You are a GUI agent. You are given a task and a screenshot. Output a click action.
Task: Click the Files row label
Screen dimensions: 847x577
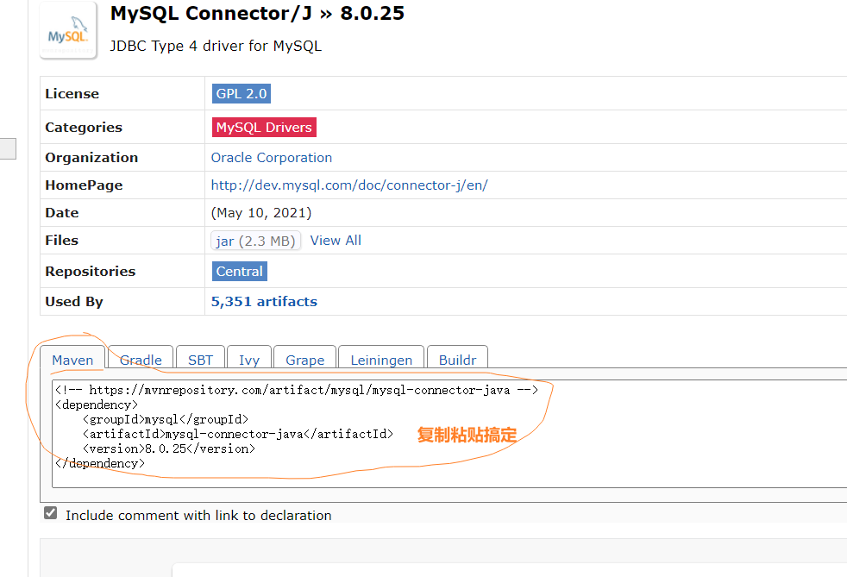pyautogui.click(x=62, y=241)
